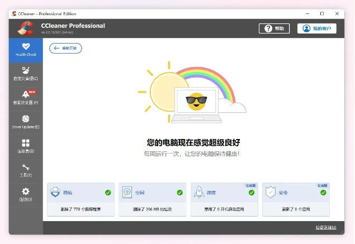Viewport: 355px width, 244px height.
Task: Minimize the CCleaner window
Action: (307, 14)
